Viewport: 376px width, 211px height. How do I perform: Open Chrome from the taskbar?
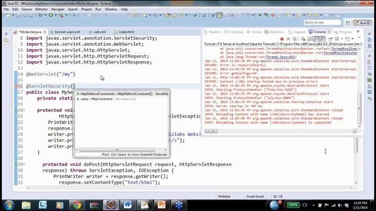coord(77,205)
